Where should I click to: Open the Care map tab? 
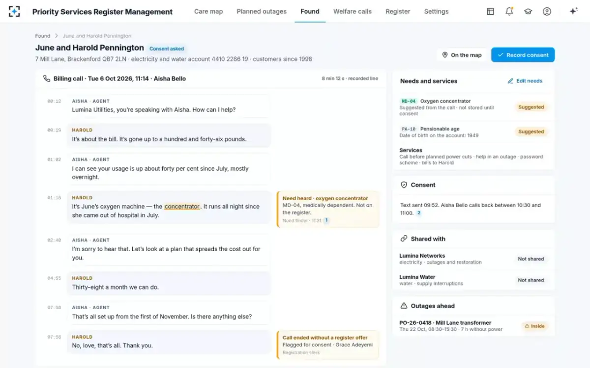coord(208,11)
